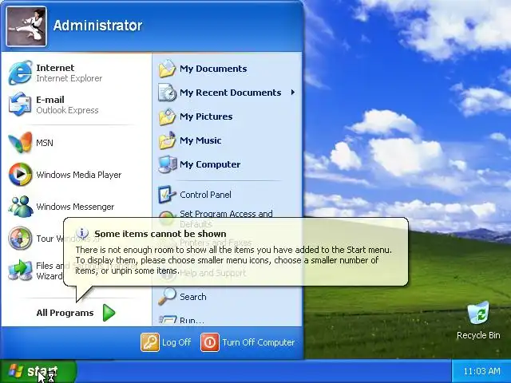
Task: Click the red Turn Off Computer icon
Action: [x=210, y=342]
